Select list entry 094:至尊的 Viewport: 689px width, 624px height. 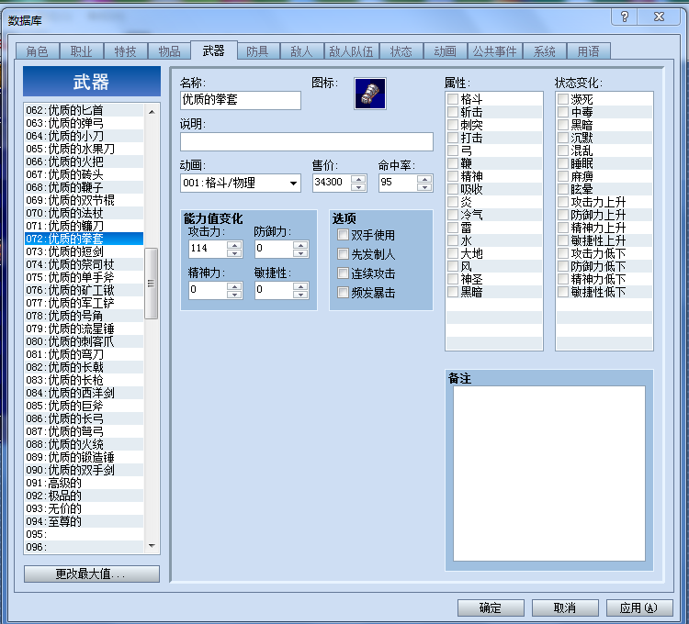(84, 521)
